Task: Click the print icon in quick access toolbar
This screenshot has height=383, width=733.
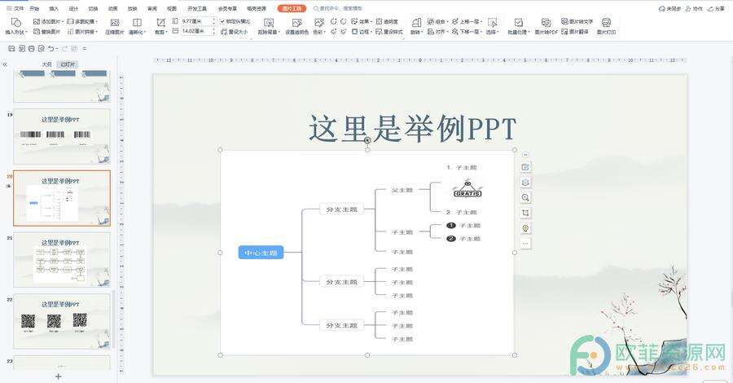Action: pos(31,48)
